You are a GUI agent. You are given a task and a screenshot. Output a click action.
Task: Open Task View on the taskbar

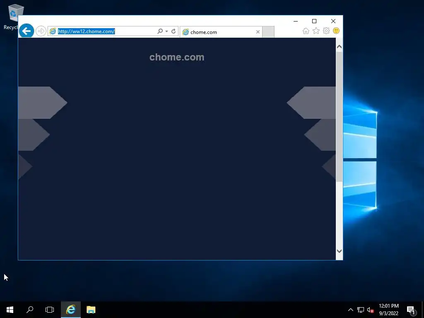point(50,310)
